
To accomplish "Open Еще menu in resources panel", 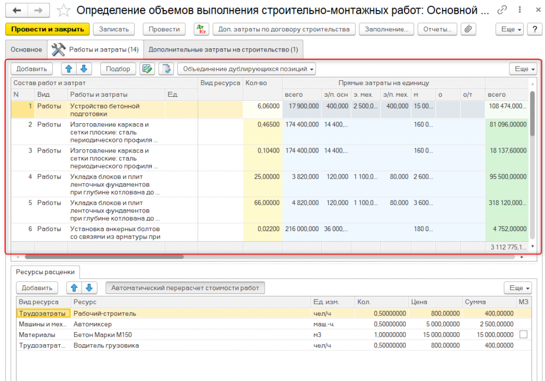I will coord(517,287).
